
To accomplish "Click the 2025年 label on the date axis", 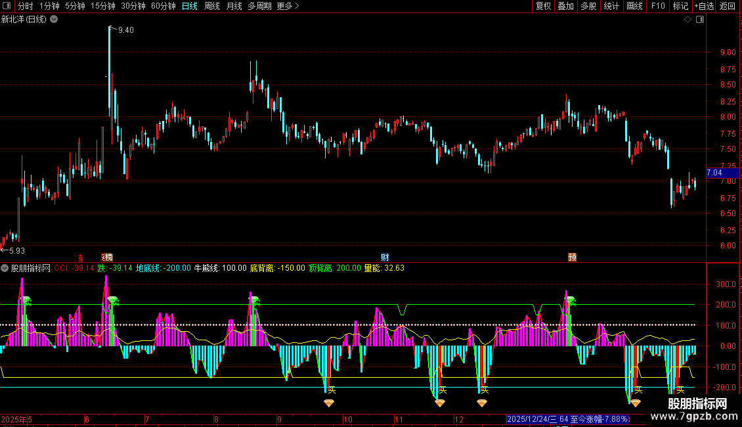I will pos(14,419).
